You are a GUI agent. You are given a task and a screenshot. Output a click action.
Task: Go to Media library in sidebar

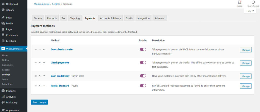[x=9, y=24]
